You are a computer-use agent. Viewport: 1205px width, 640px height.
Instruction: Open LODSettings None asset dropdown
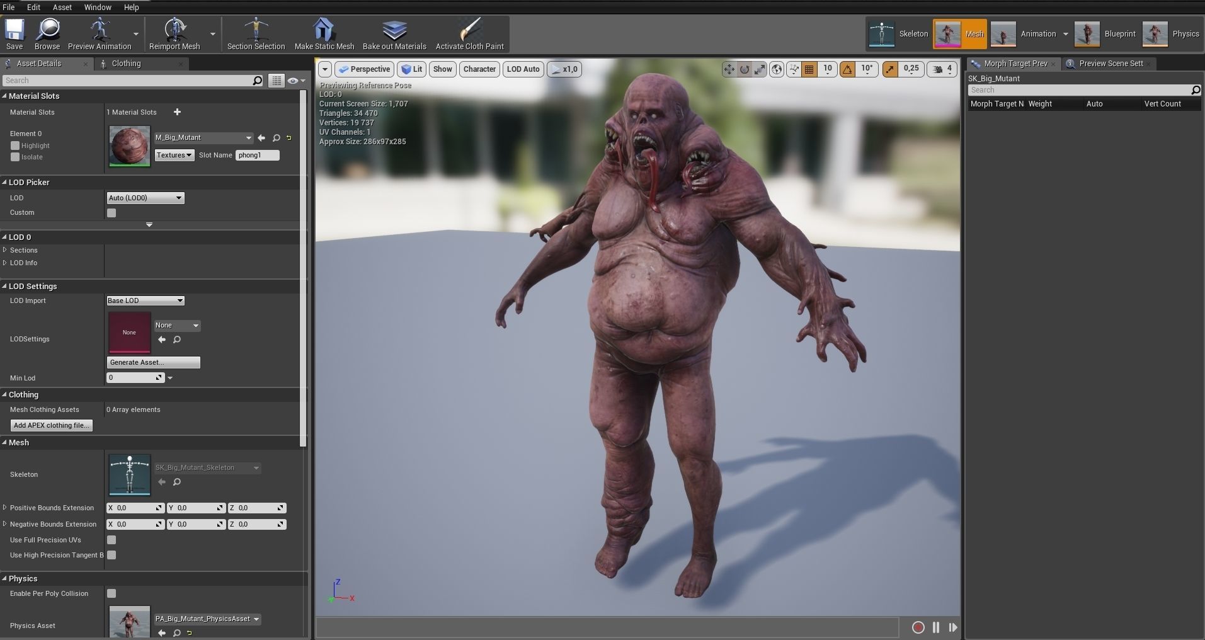[177, 326]
